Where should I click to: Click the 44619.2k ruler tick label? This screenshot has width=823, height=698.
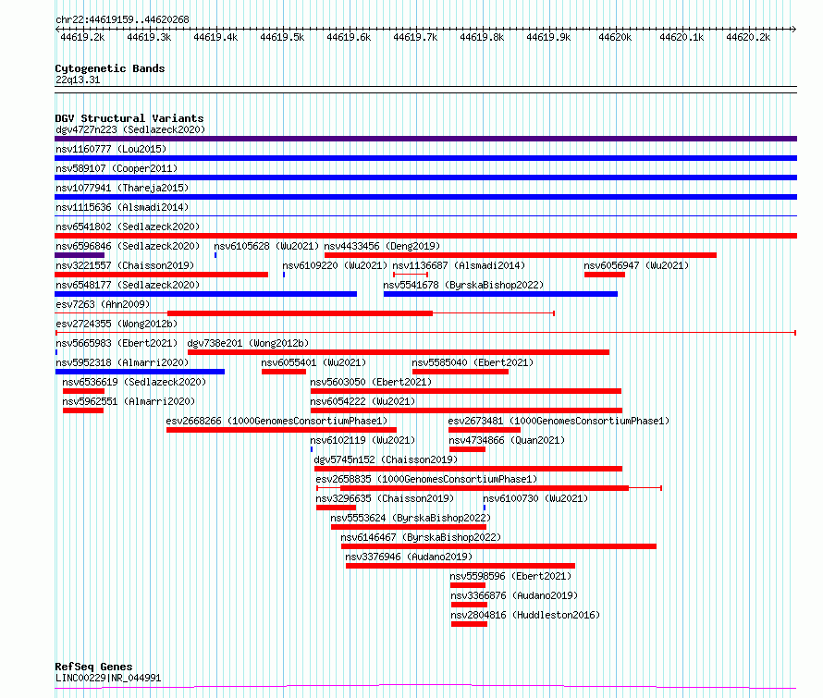point(82,37)
